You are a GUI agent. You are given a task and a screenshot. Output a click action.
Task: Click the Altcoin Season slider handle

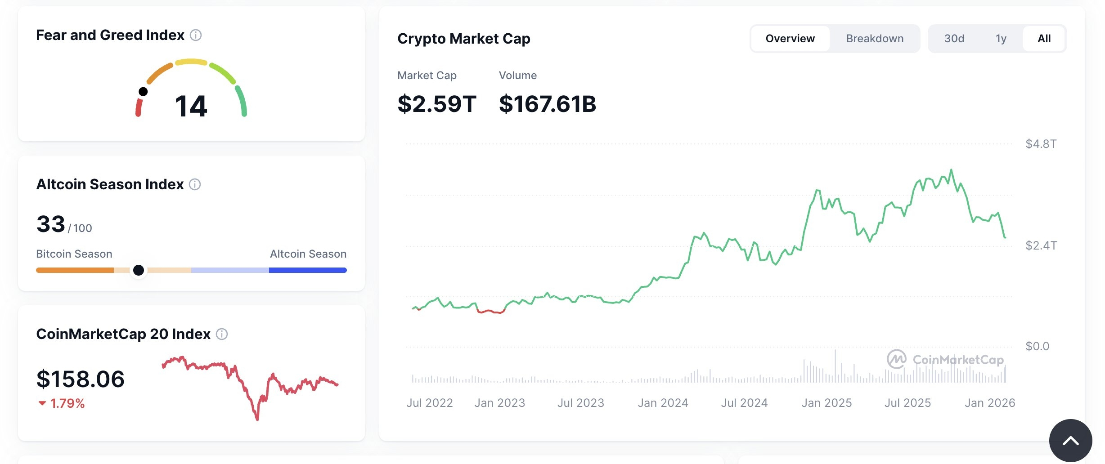[x=139, y=270]
